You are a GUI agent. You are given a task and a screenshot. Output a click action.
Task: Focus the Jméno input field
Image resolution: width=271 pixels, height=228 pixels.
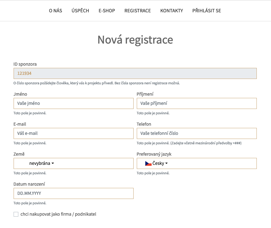[73, 103]
